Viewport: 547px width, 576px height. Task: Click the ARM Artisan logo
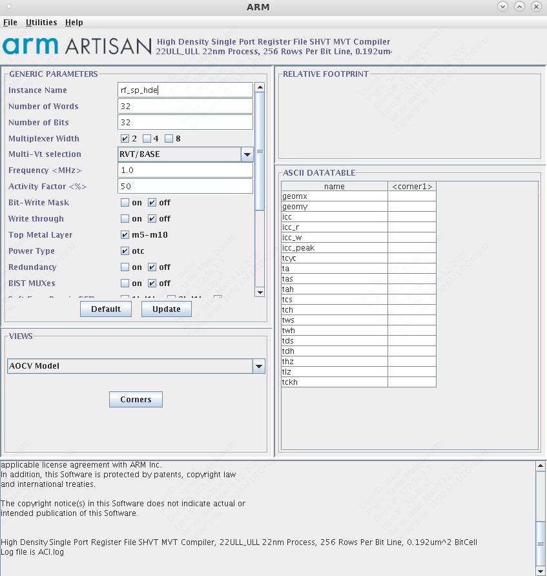[76, 46]
